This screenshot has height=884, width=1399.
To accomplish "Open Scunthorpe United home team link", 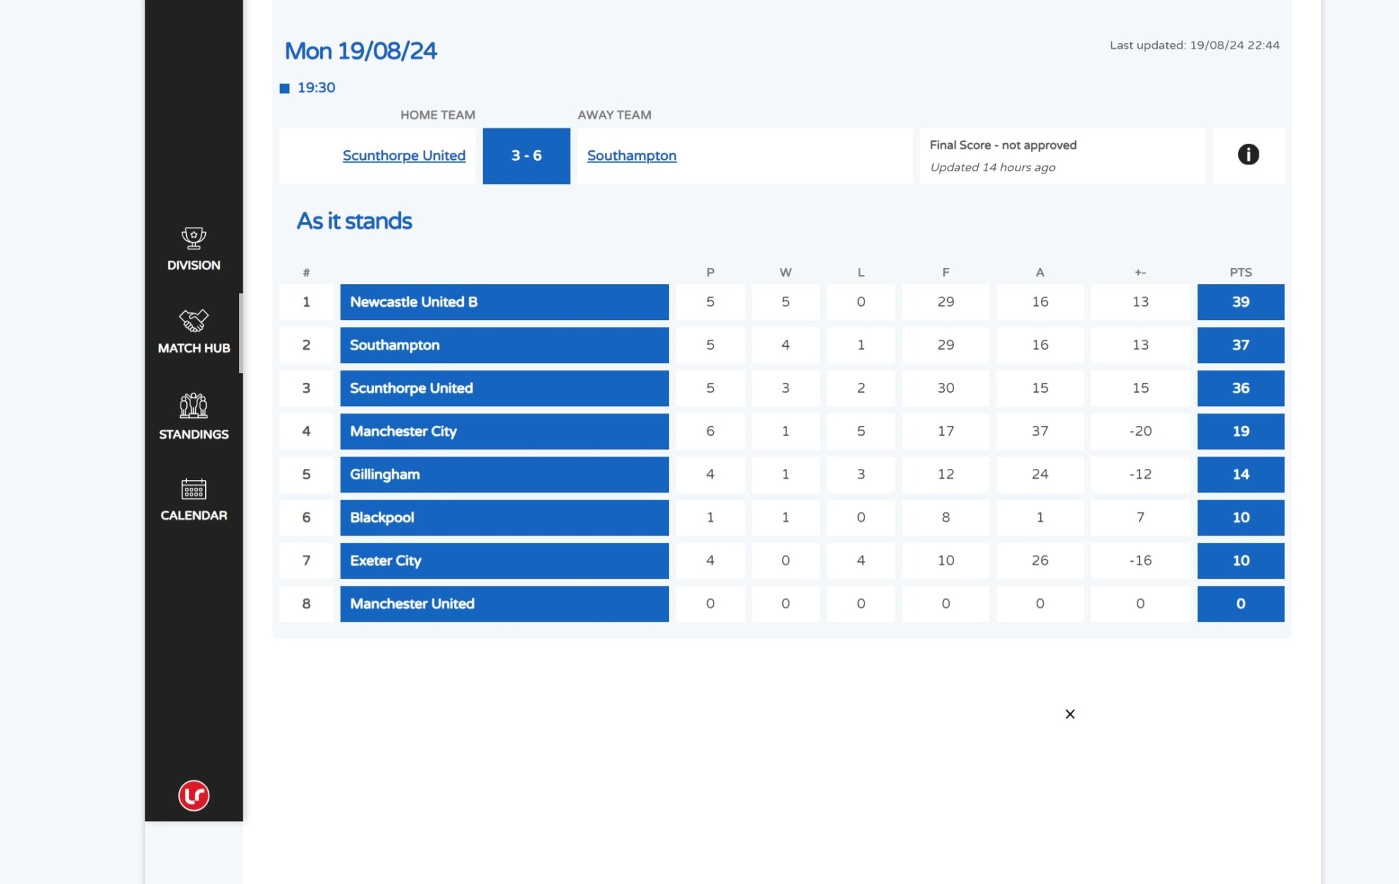I will coord(404,155).
